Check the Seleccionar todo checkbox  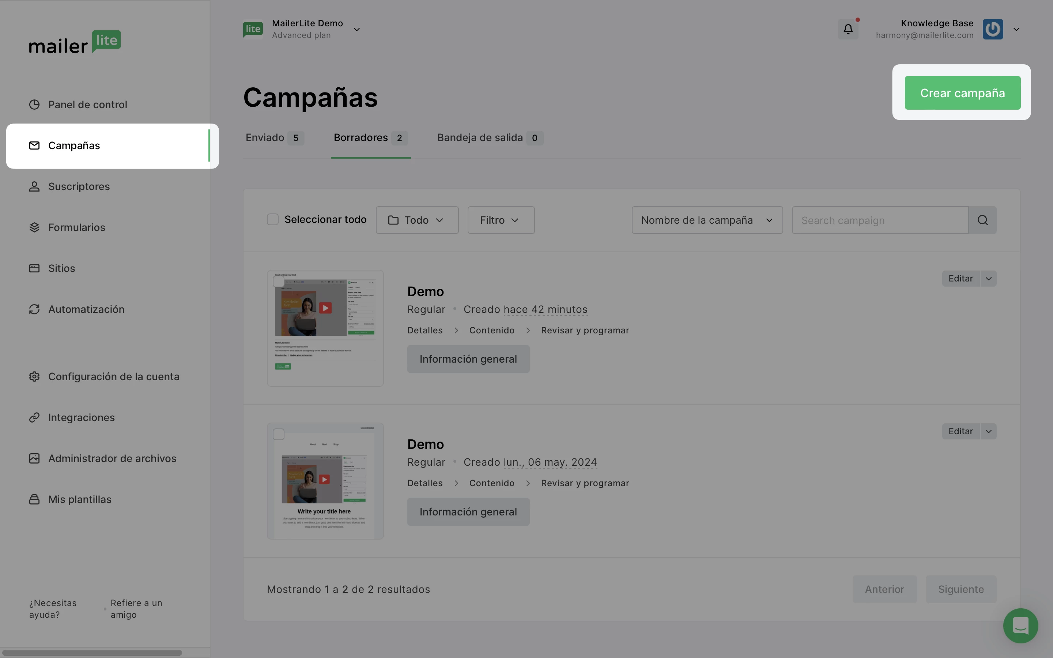(x=272, y=220)
